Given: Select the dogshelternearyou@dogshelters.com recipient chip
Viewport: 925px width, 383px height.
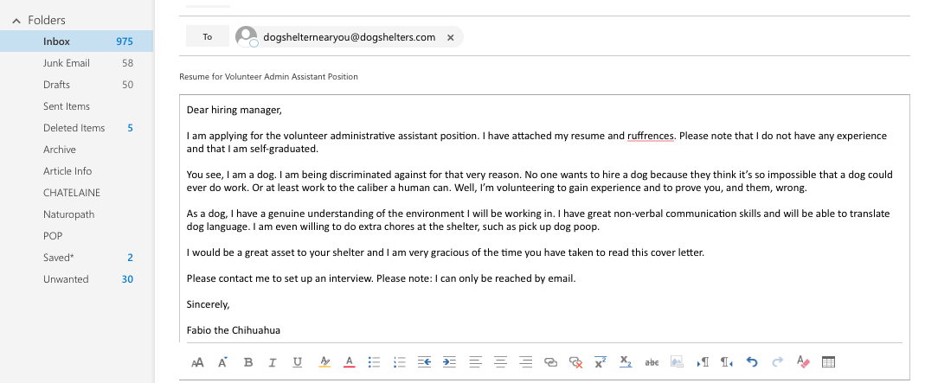Looking at the screenshot, I should point(350,37).
